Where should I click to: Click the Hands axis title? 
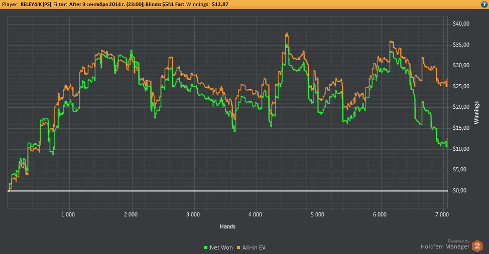[x=227, y=226]
